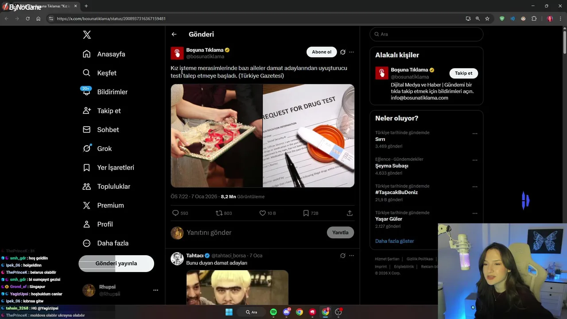Open Grok in the sidebar
The width and height of the screenshot is (567, 319).
[97, 149]
